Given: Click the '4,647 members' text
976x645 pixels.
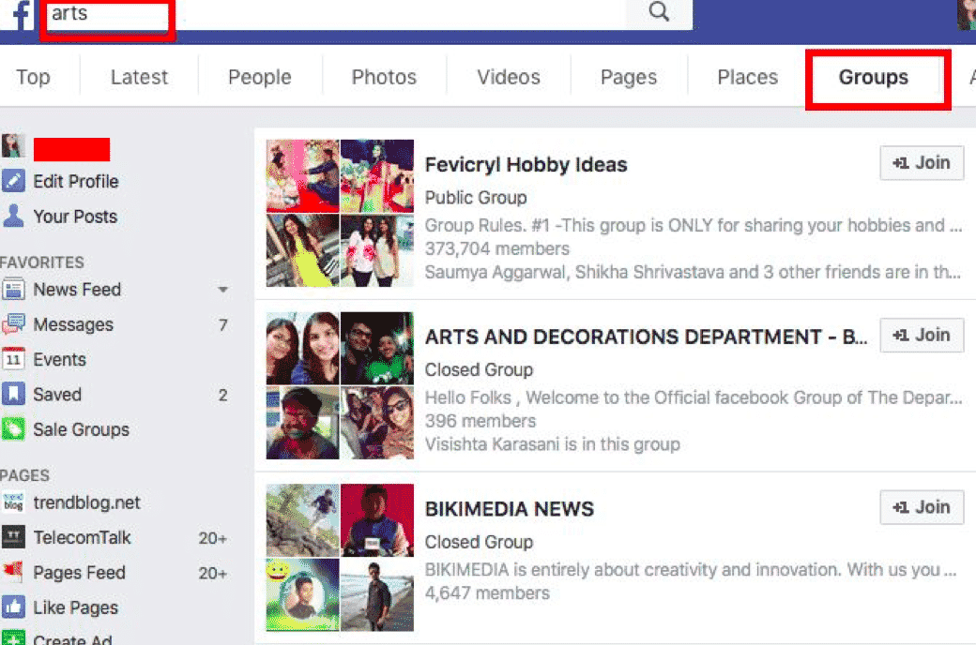Looking at the screenshot, I should 487,593.
